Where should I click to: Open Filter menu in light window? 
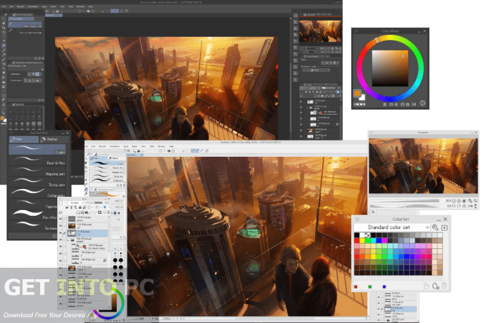[152, 146]
